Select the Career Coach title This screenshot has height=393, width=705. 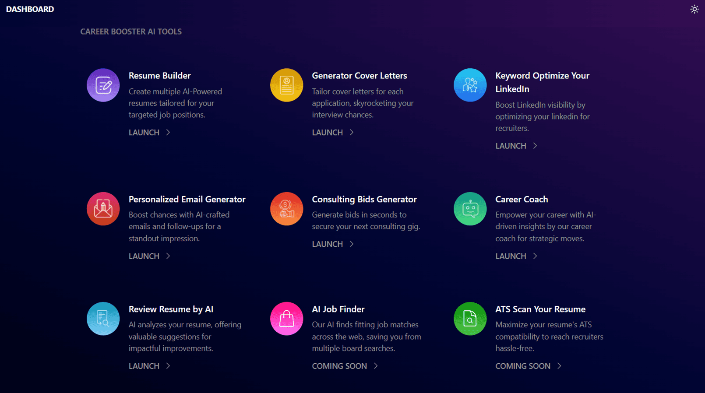click(x=522, y=199)
